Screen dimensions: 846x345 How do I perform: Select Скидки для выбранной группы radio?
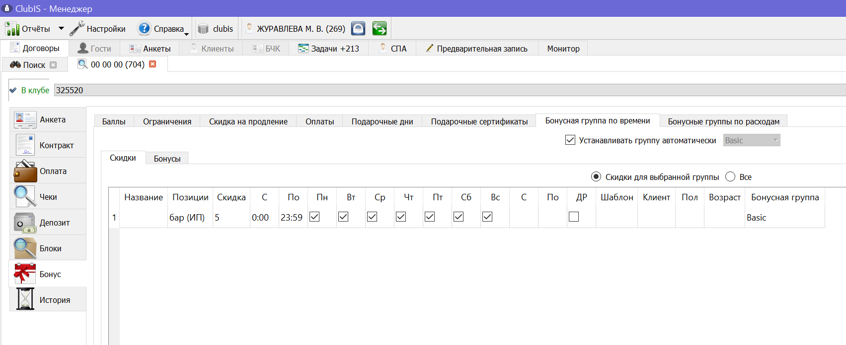click(x=596, y=177)
